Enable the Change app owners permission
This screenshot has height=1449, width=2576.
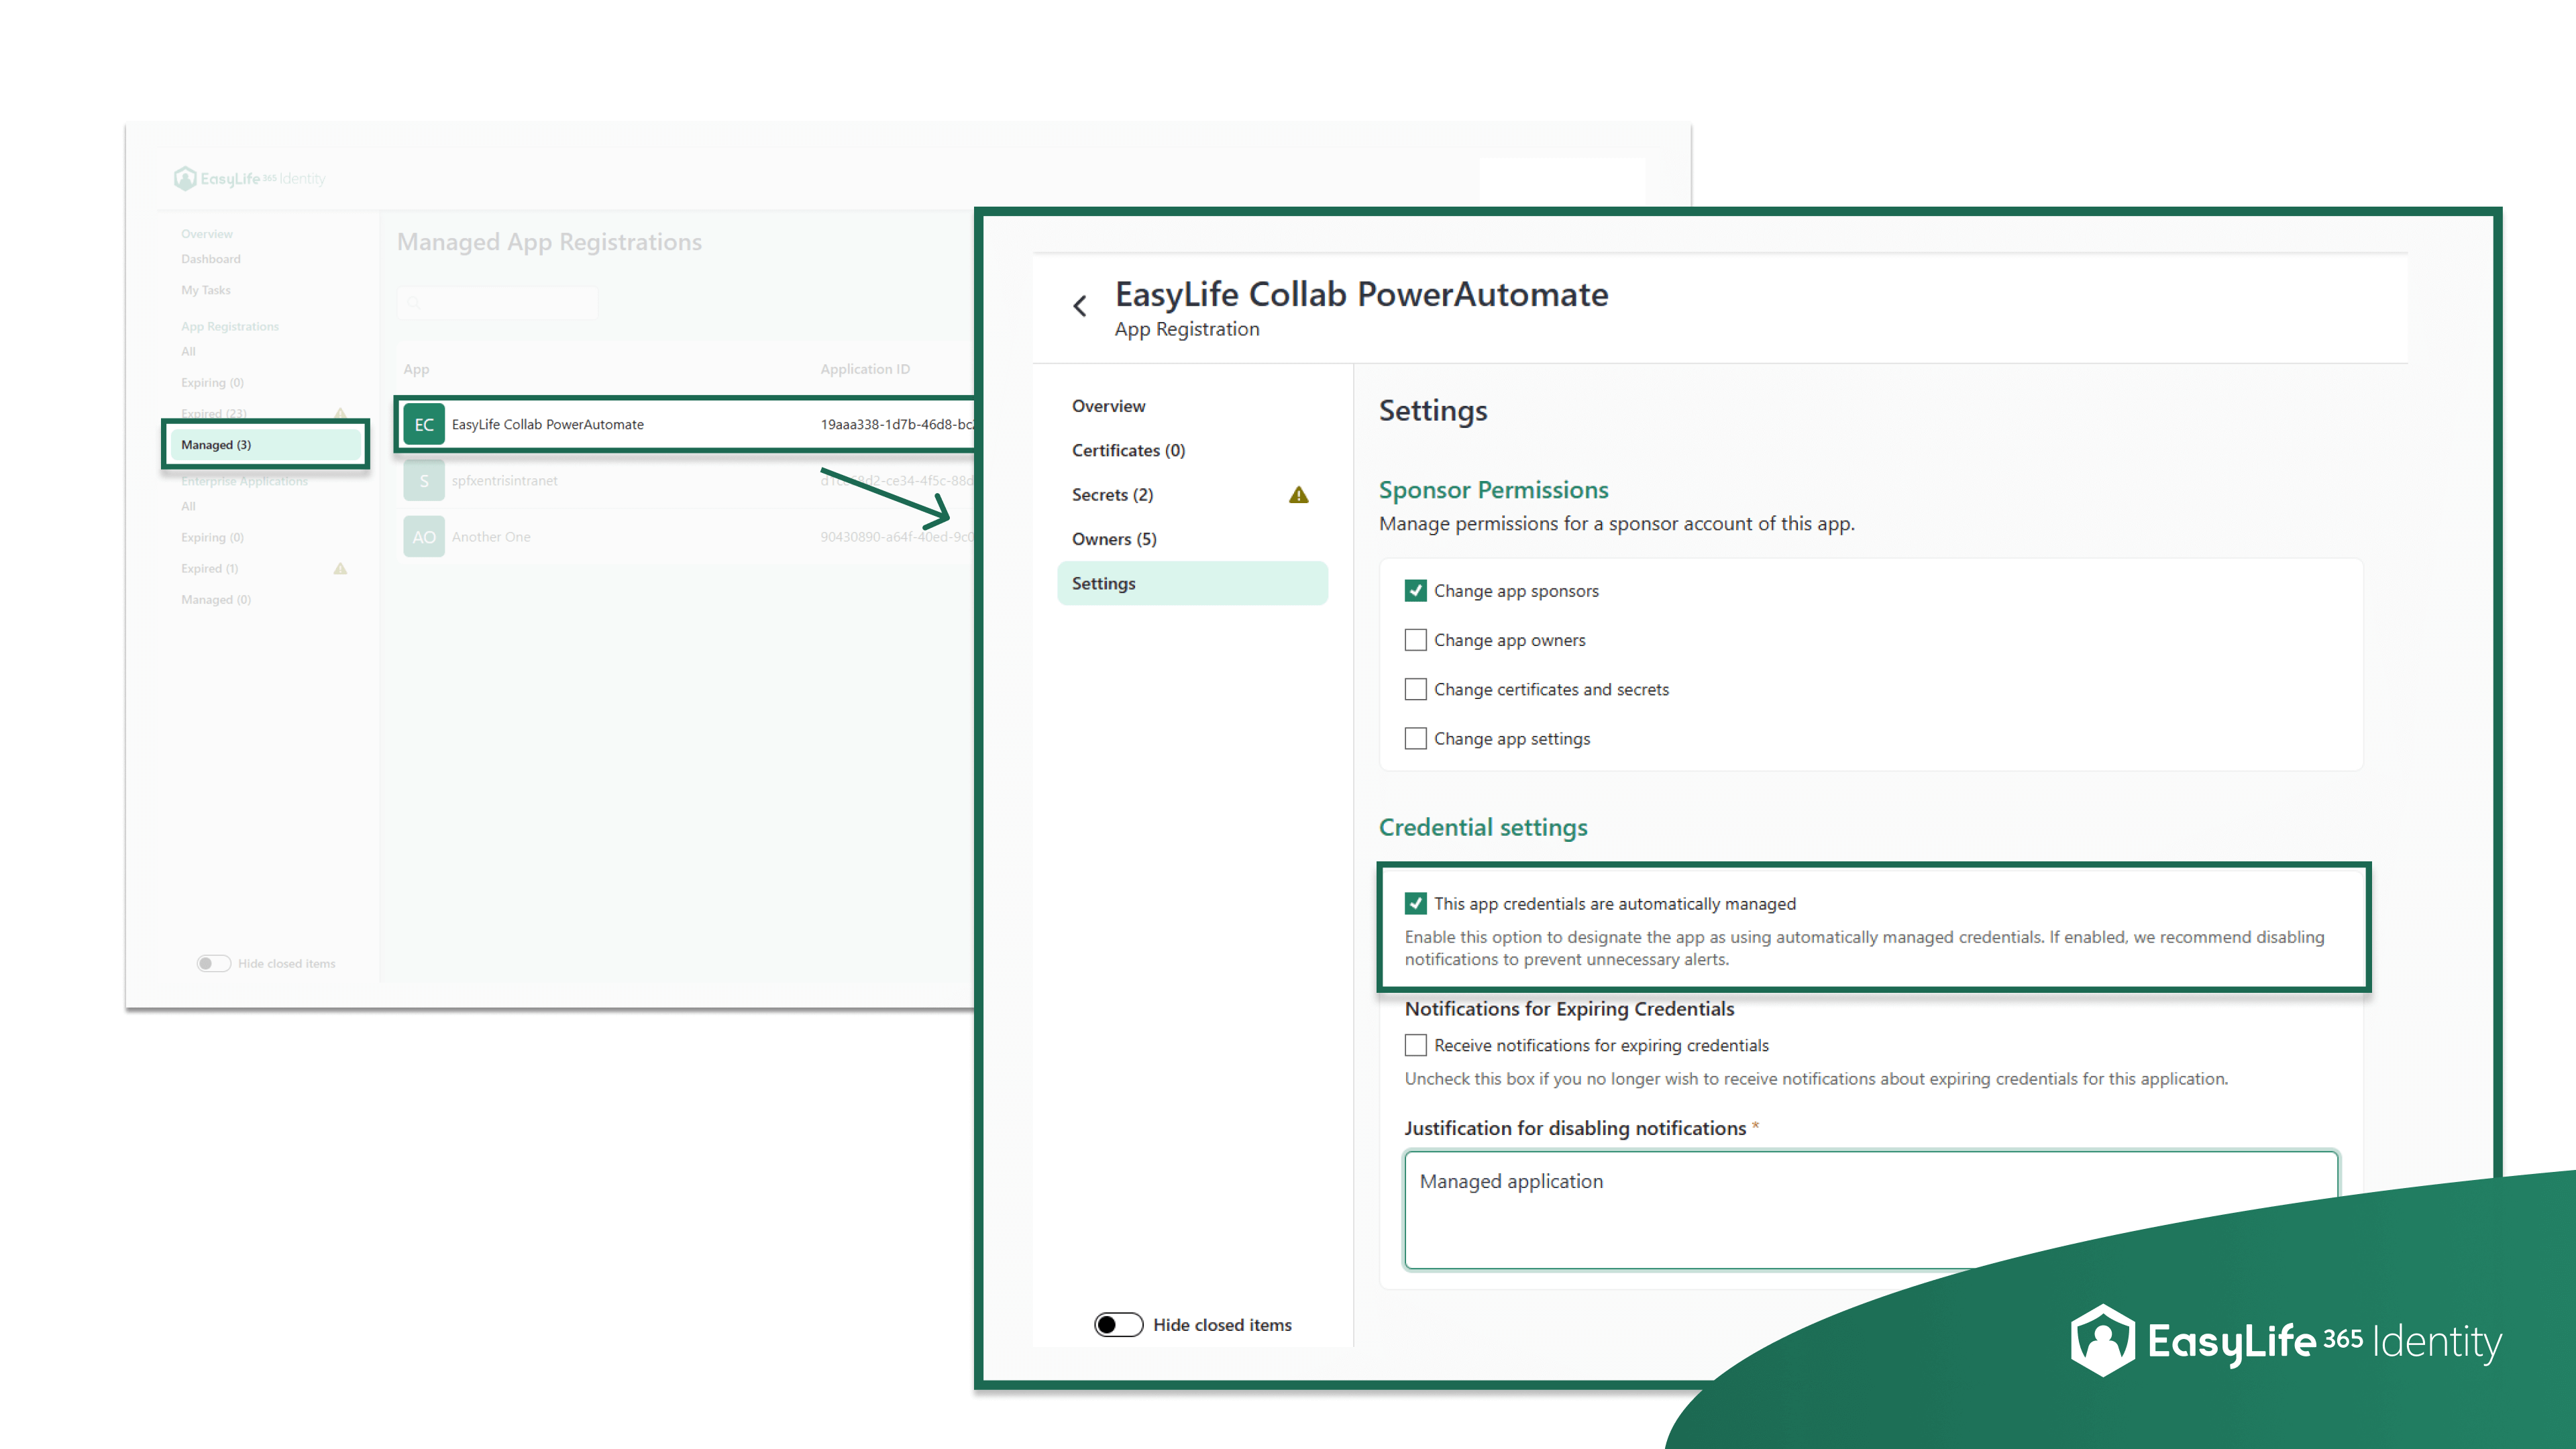pyautogui.click(x=1415, y=640)
